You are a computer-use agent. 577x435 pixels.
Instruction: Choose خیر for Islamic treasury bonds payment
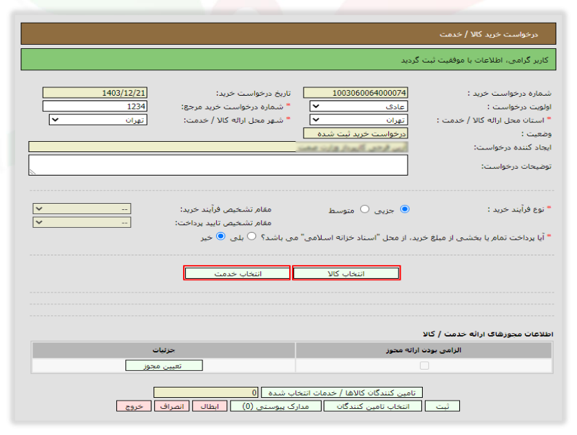coord(221,237)
